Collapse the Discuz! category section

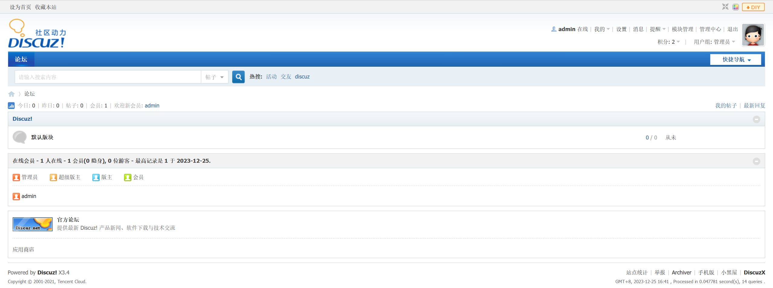(756, 119)
